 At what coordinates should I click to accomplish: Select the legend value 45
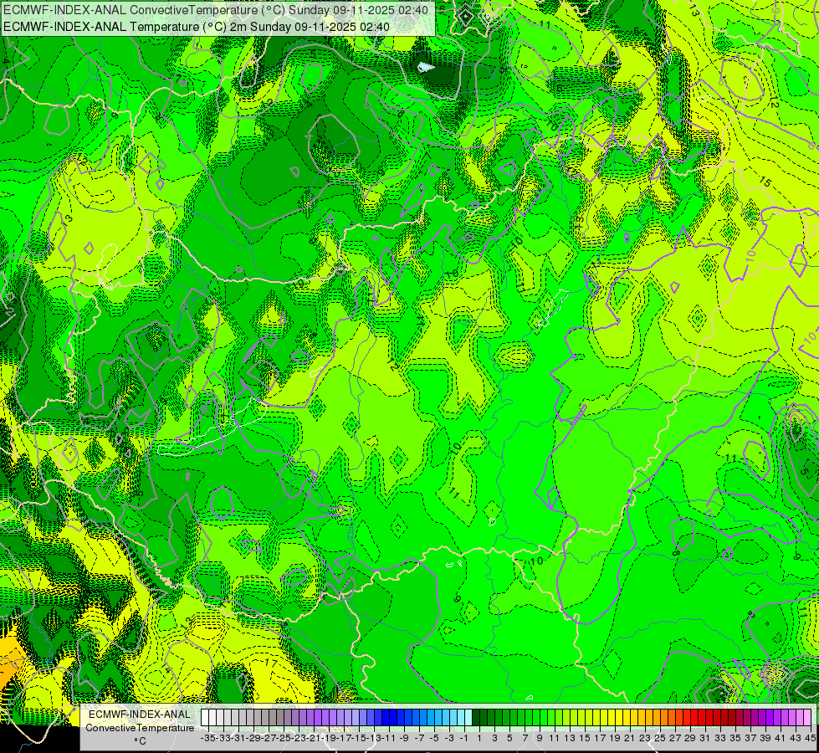[x=810, y=738]
